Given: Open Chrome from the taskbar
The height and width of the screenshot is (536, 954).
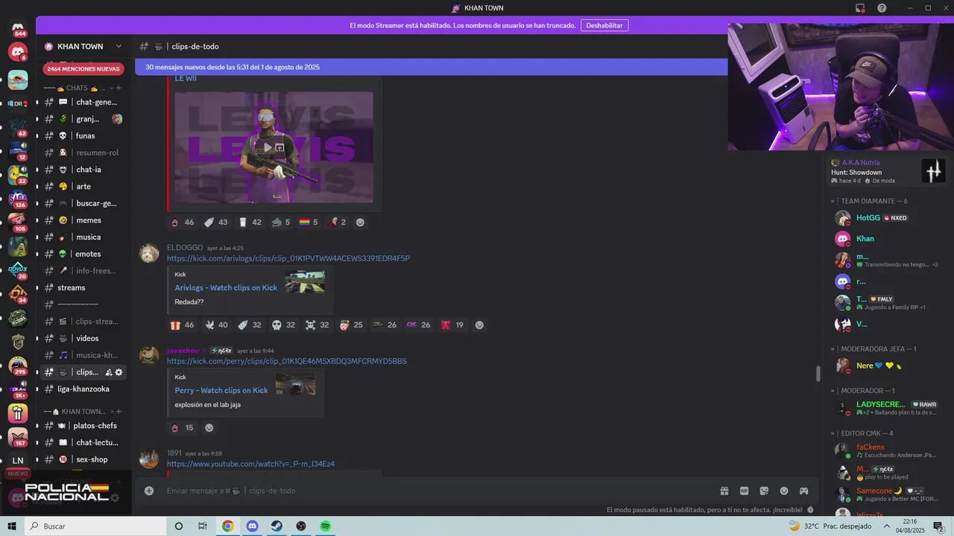Looking at the screenshot, I should pyautogui.click(x=227, y=526).
